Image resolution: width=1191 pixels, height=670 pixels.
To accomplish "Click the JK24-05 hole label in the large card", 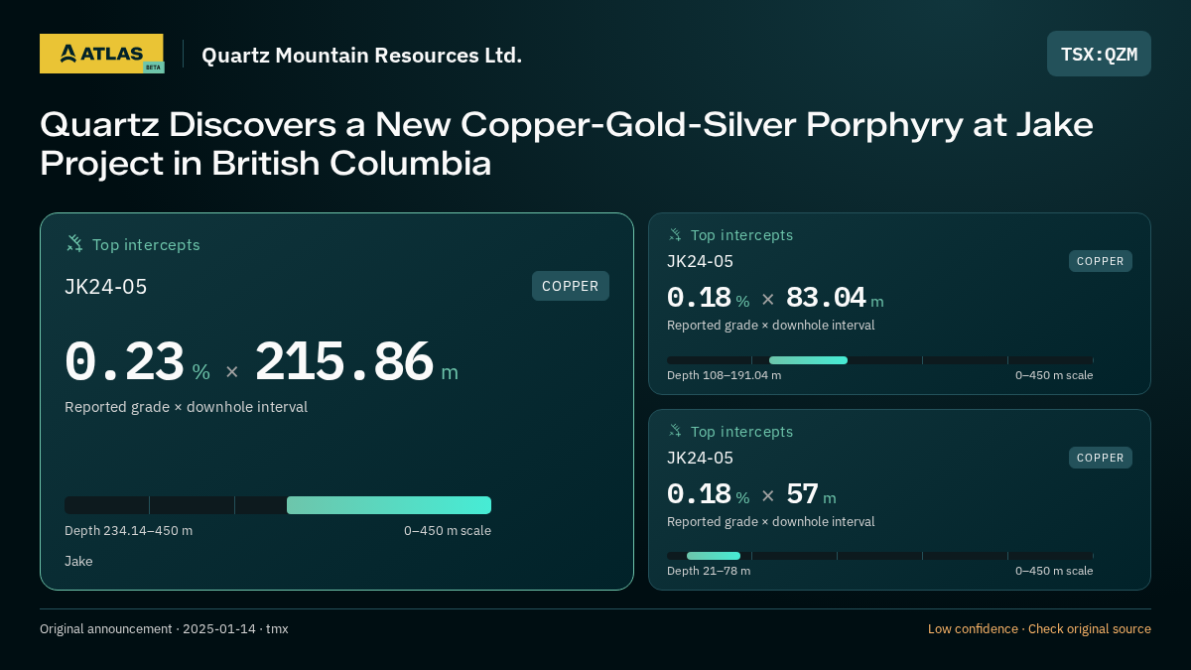I will click(x=106, y=287).
